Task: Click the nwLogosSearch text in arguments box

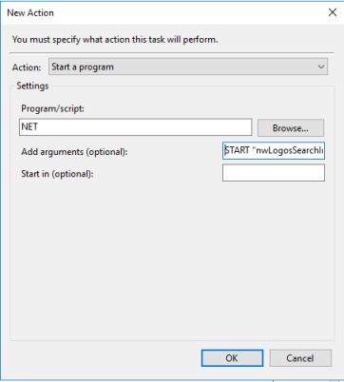Action: [289, 150]
